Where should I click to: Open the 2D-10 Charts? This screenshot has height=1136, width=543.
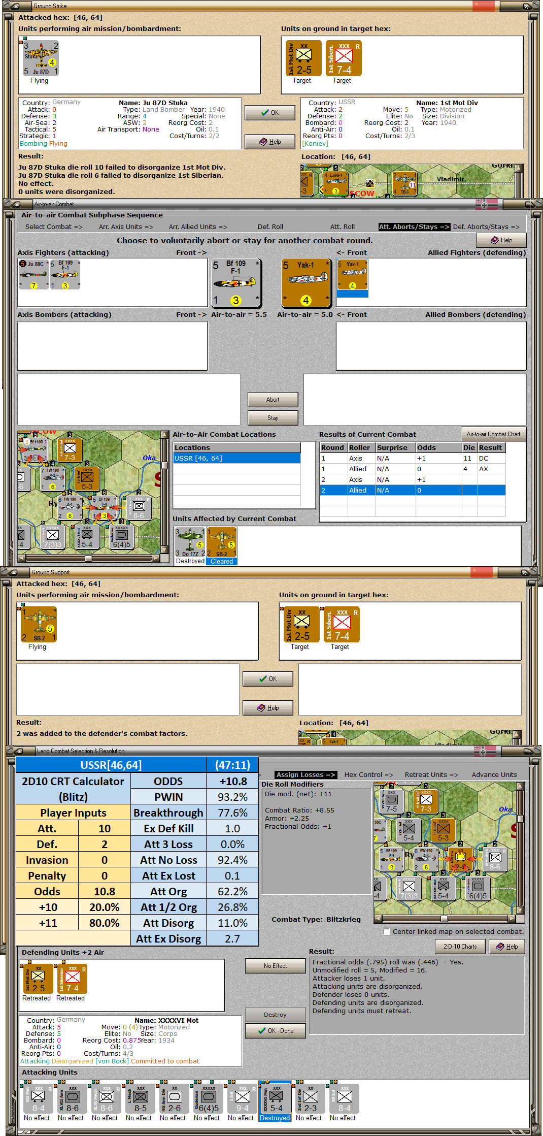[460, 947]
